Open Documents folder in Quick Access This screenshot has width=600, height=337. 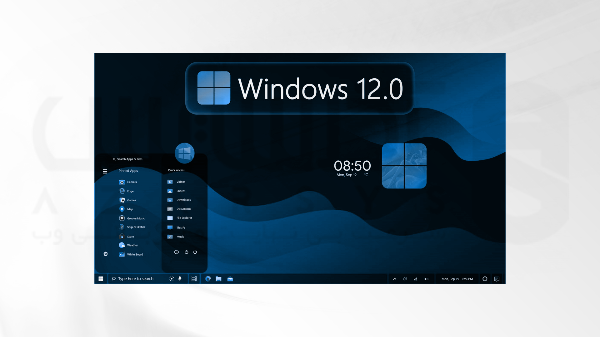point(179,209)
